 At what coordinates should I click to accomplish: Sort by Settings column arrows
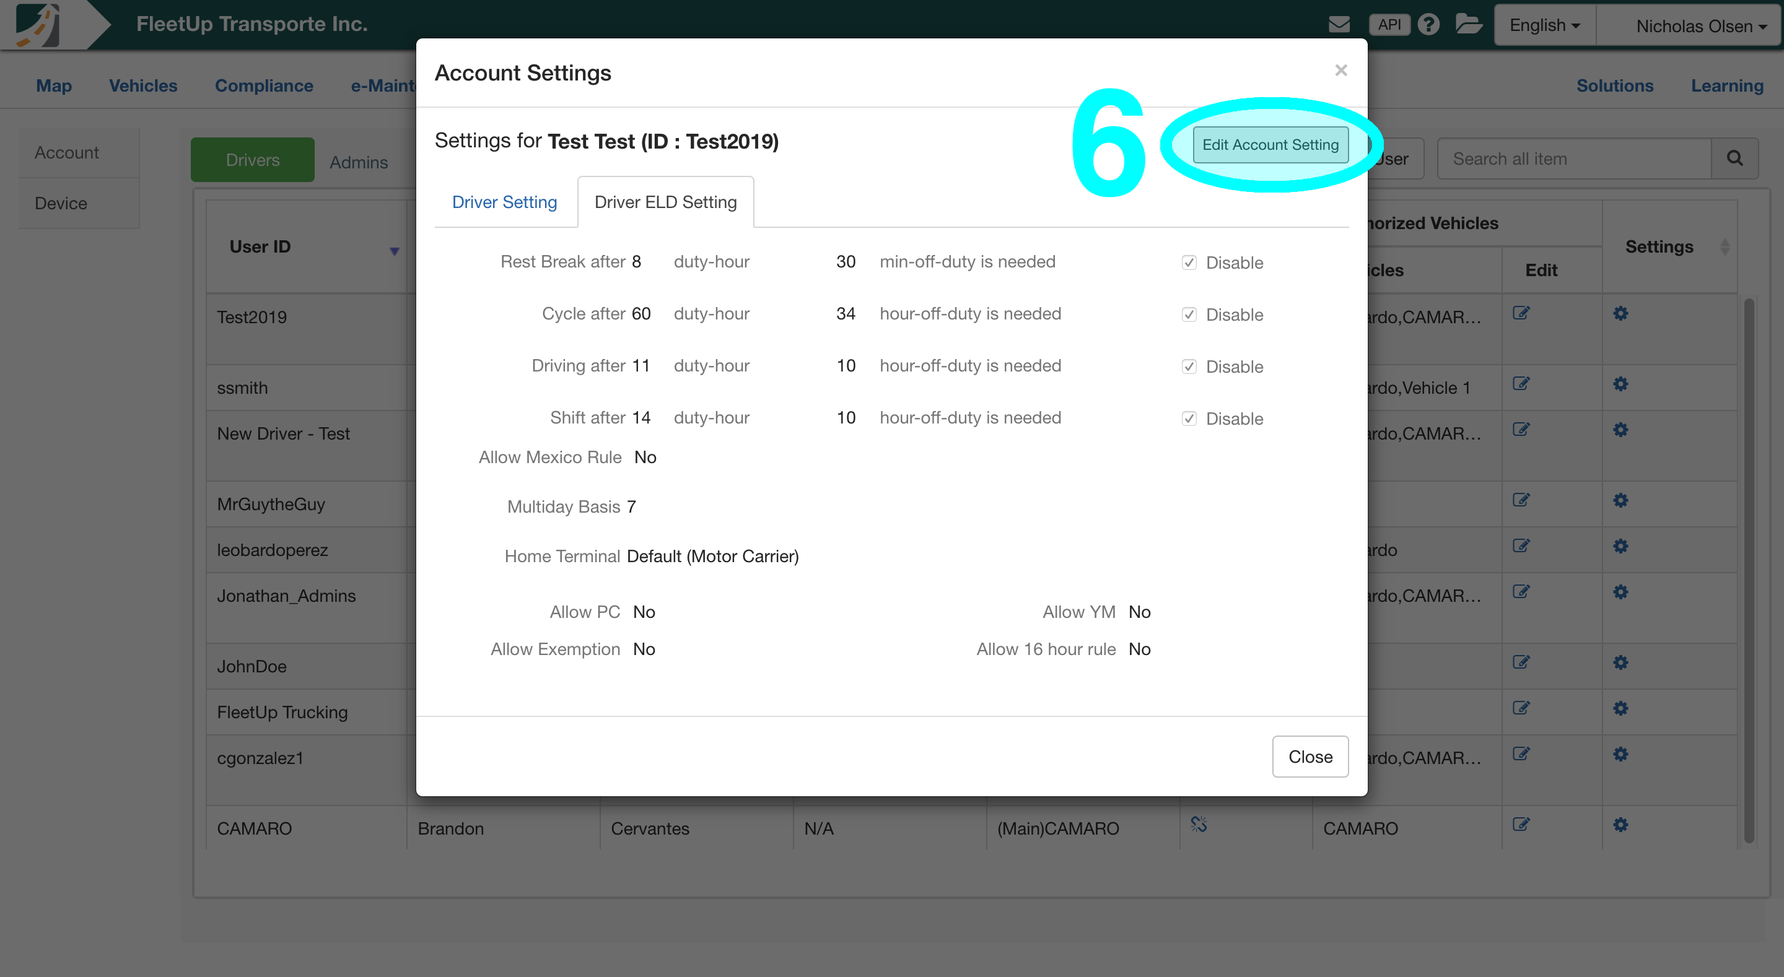[x=1725, y=247]
